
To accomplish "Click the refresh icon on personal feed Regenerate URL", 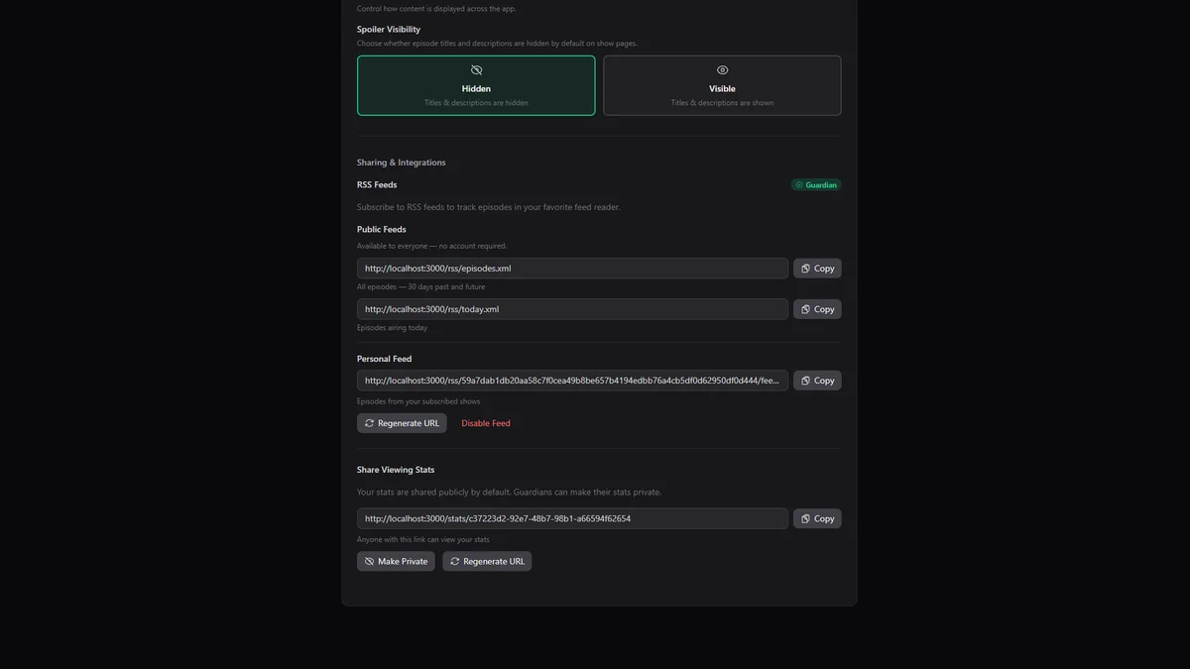I will point(368,422).
